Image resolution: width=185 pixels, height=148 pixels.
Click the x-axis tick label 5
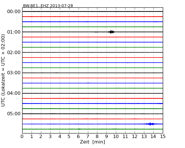pyautogui.click(x=69, y=137)
